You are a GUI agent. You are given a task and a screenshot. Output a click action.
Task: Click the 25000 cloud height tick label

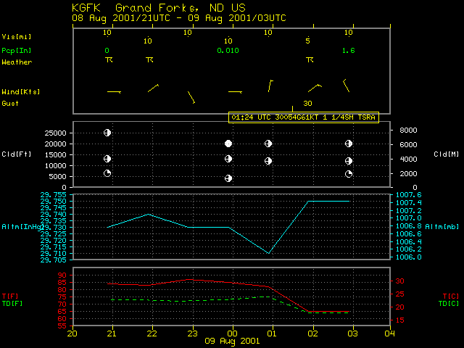click(55, 133)
